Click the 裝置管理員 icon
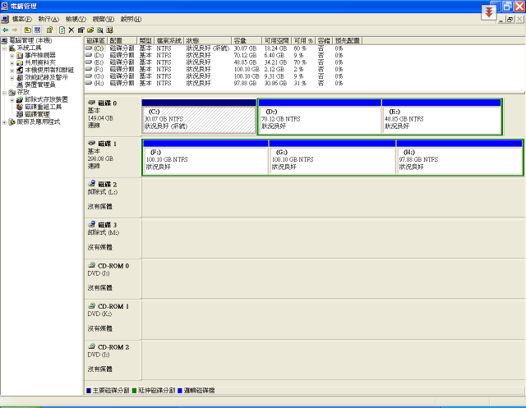Image resolution: width=526 pixels, height=408 pixels. (20, 85)
